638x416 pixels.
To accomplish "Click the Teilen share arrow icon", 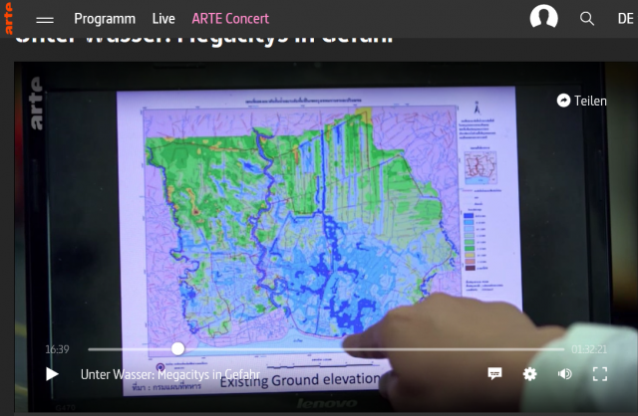I will pyautogui.click(x=563, y=101).
